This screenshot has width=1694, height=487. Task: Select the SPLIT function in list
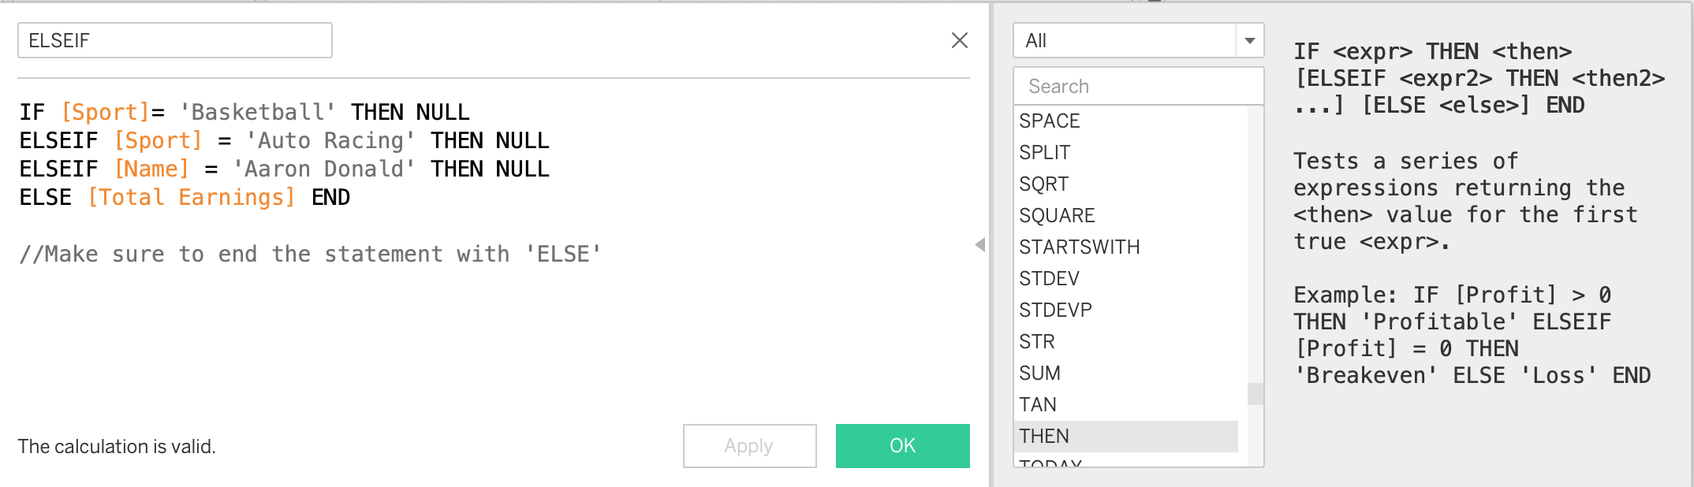pos(1045,153)
